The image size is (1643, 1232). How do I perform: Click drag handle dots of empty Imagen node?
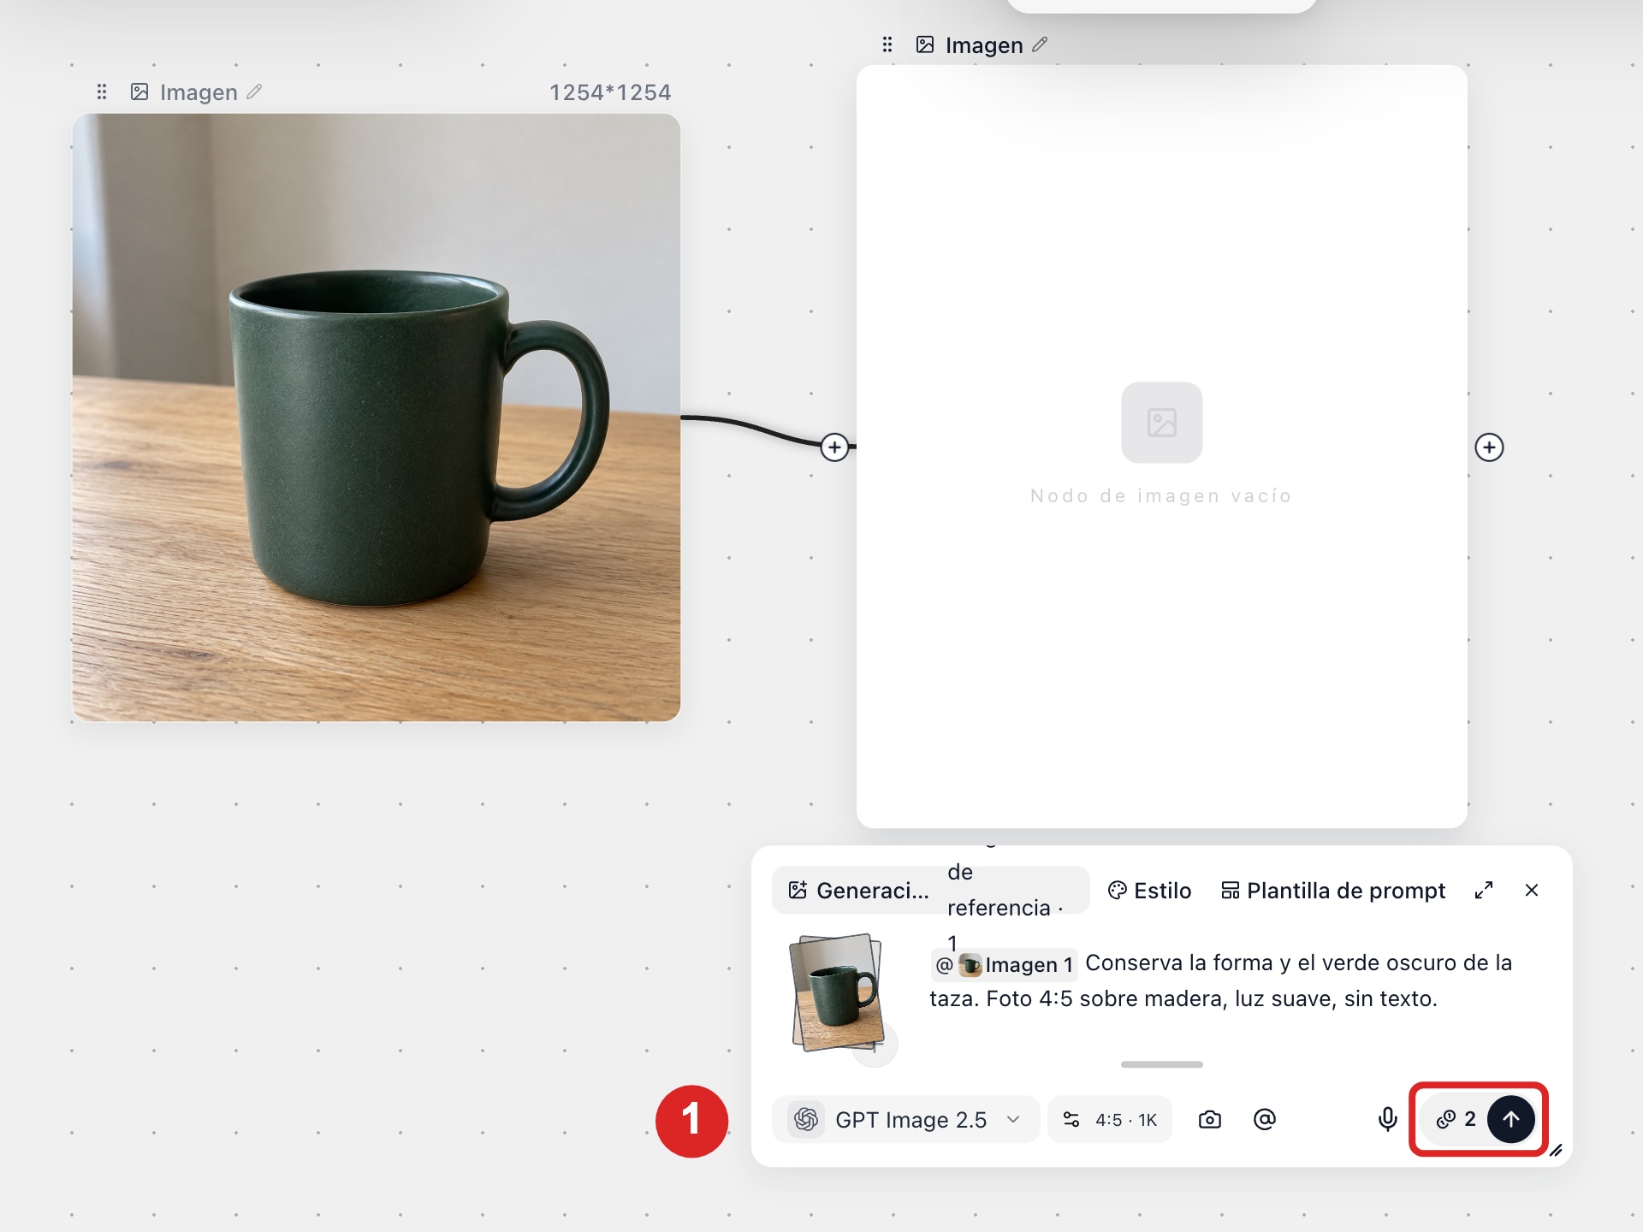887,44
